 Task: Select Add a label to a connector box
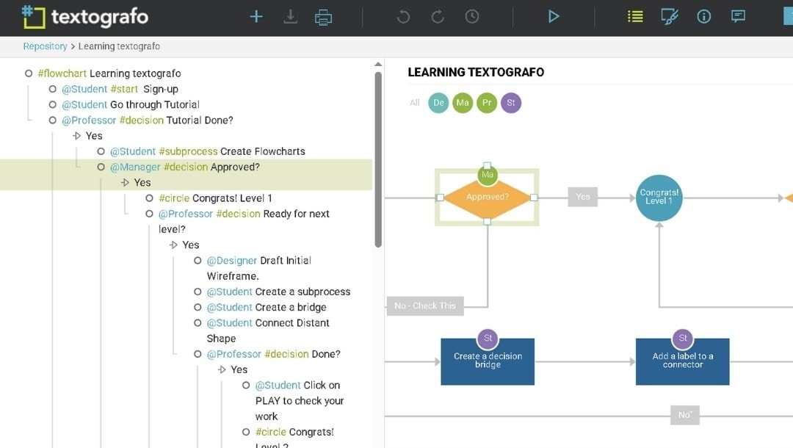tap(683, 361)
